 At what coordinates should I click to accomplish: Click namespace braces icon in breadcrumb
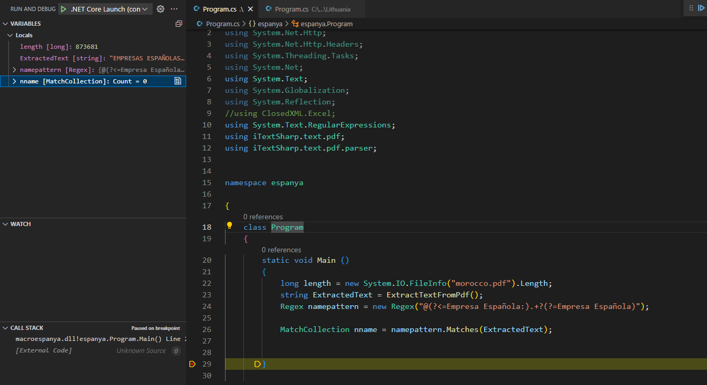point(252,24)
